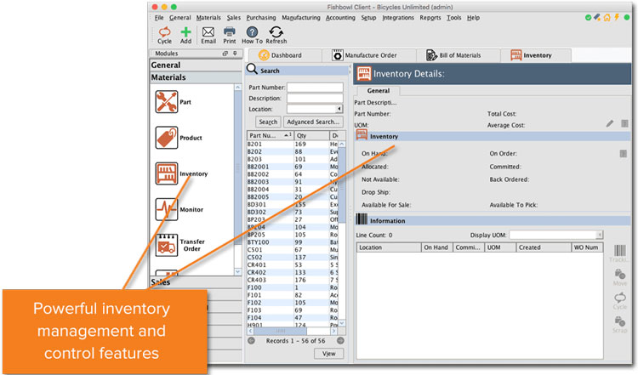Viewport: 638px width, 375px height.
Task: Select part row F100
Action: [293, 287]
